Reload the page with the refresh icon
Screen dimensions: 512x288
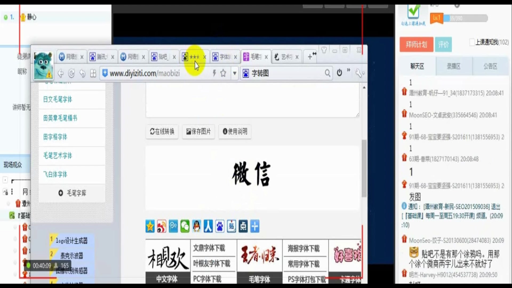(x=71, y=73)
